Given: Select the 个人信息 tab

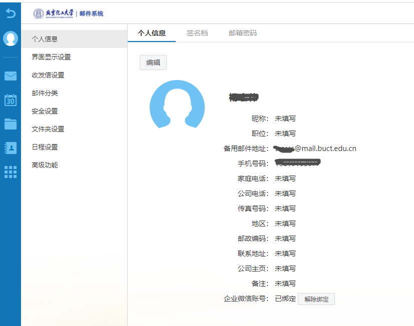Looking at the screenshot, I should point(152,33).
